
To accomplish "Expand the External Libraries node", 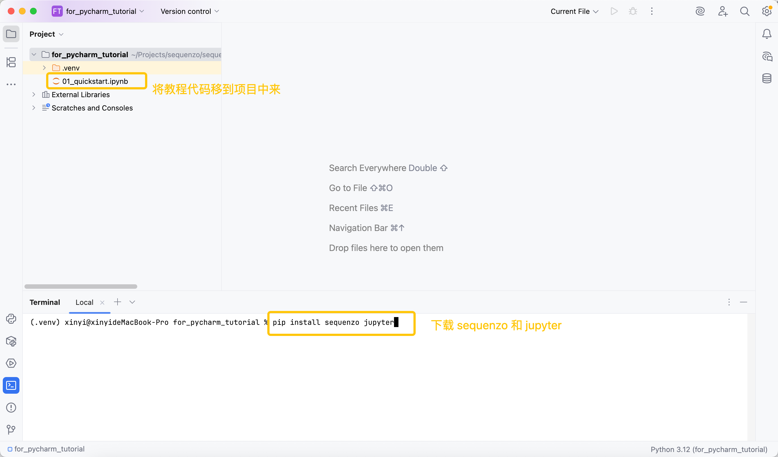I will [34, 94].
